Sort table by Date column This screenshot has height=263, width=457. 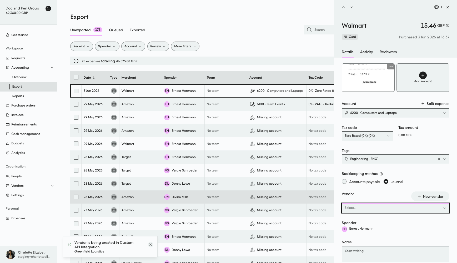point(89,78)
